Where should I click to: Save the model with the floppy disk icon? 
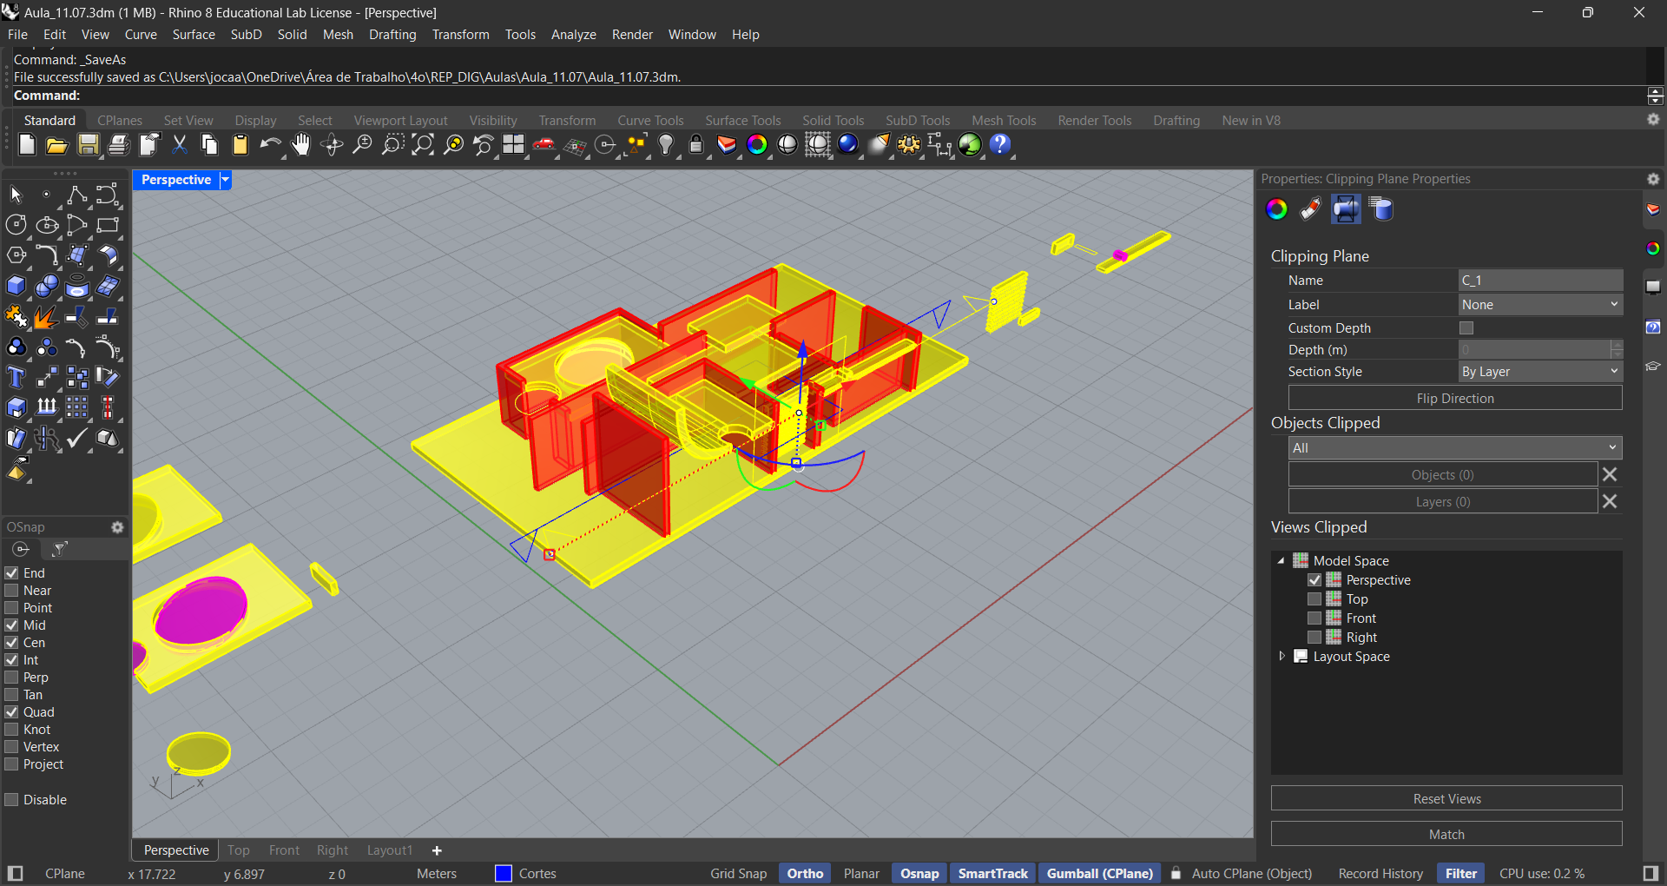(x=88, y=145)
